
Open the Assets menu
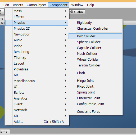coord(18,5)
